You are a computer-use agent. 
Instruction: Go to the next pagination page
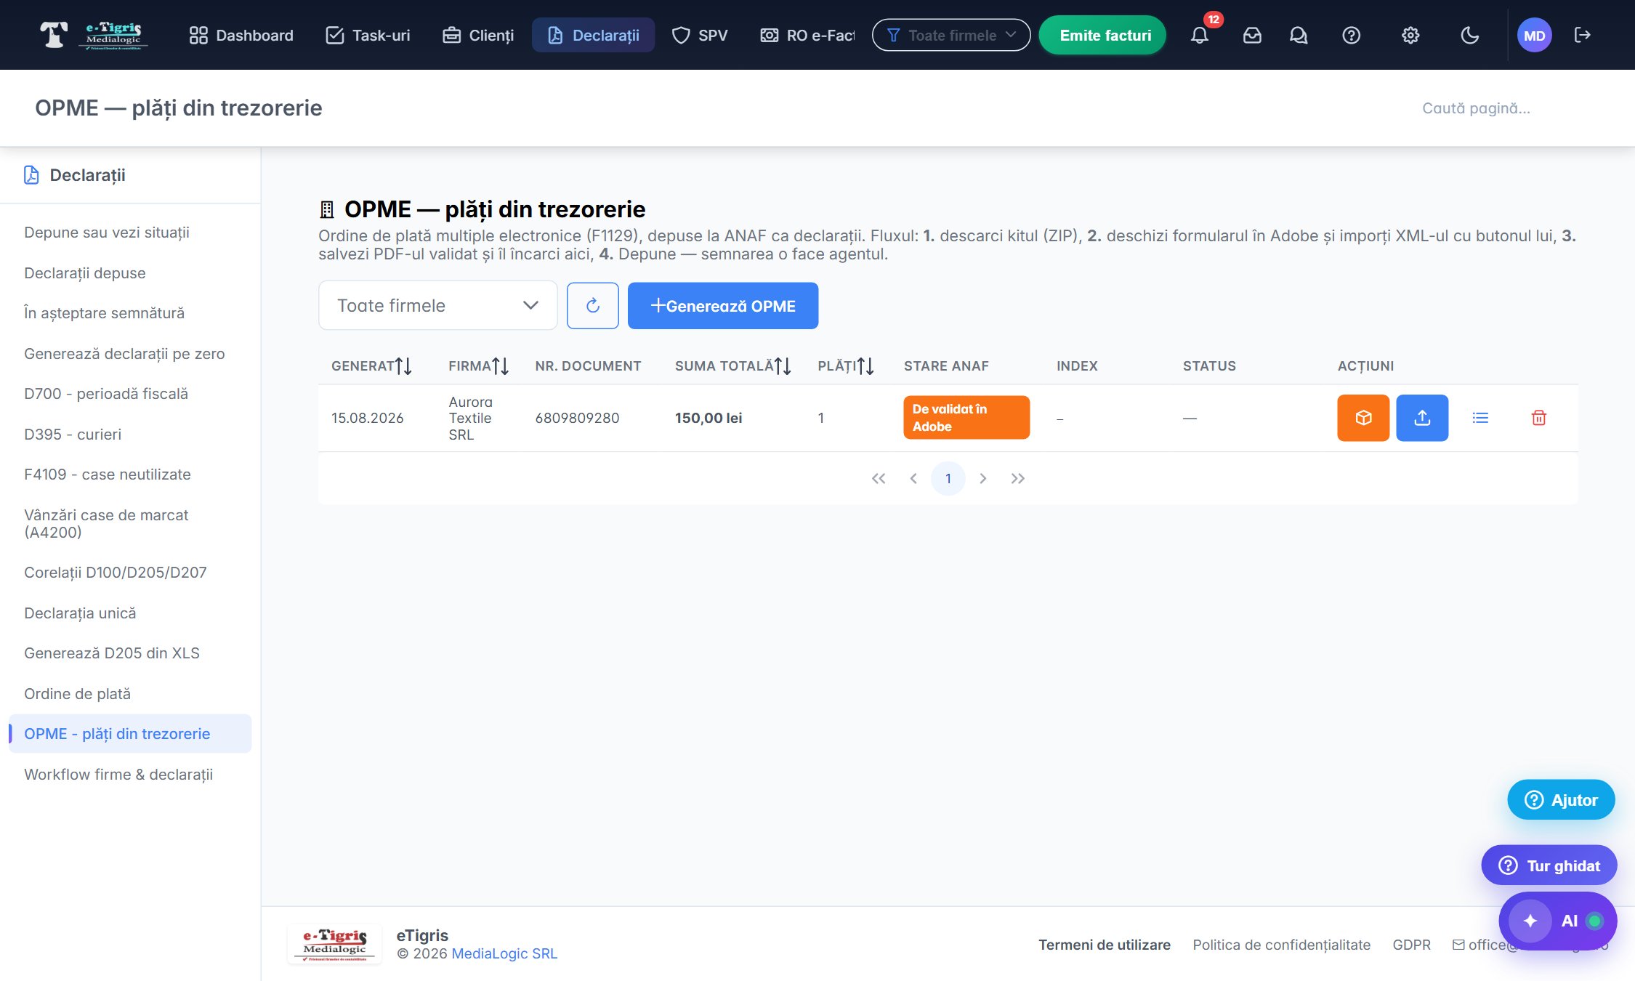983,478
